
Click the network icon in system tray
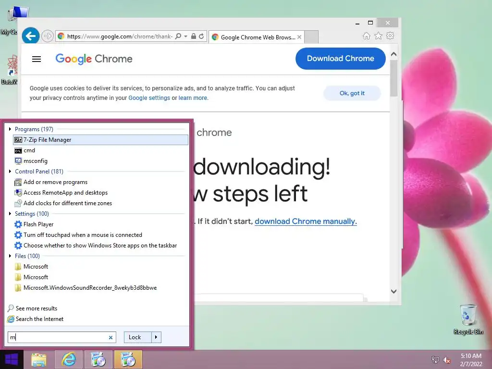[x=435, y=359]
